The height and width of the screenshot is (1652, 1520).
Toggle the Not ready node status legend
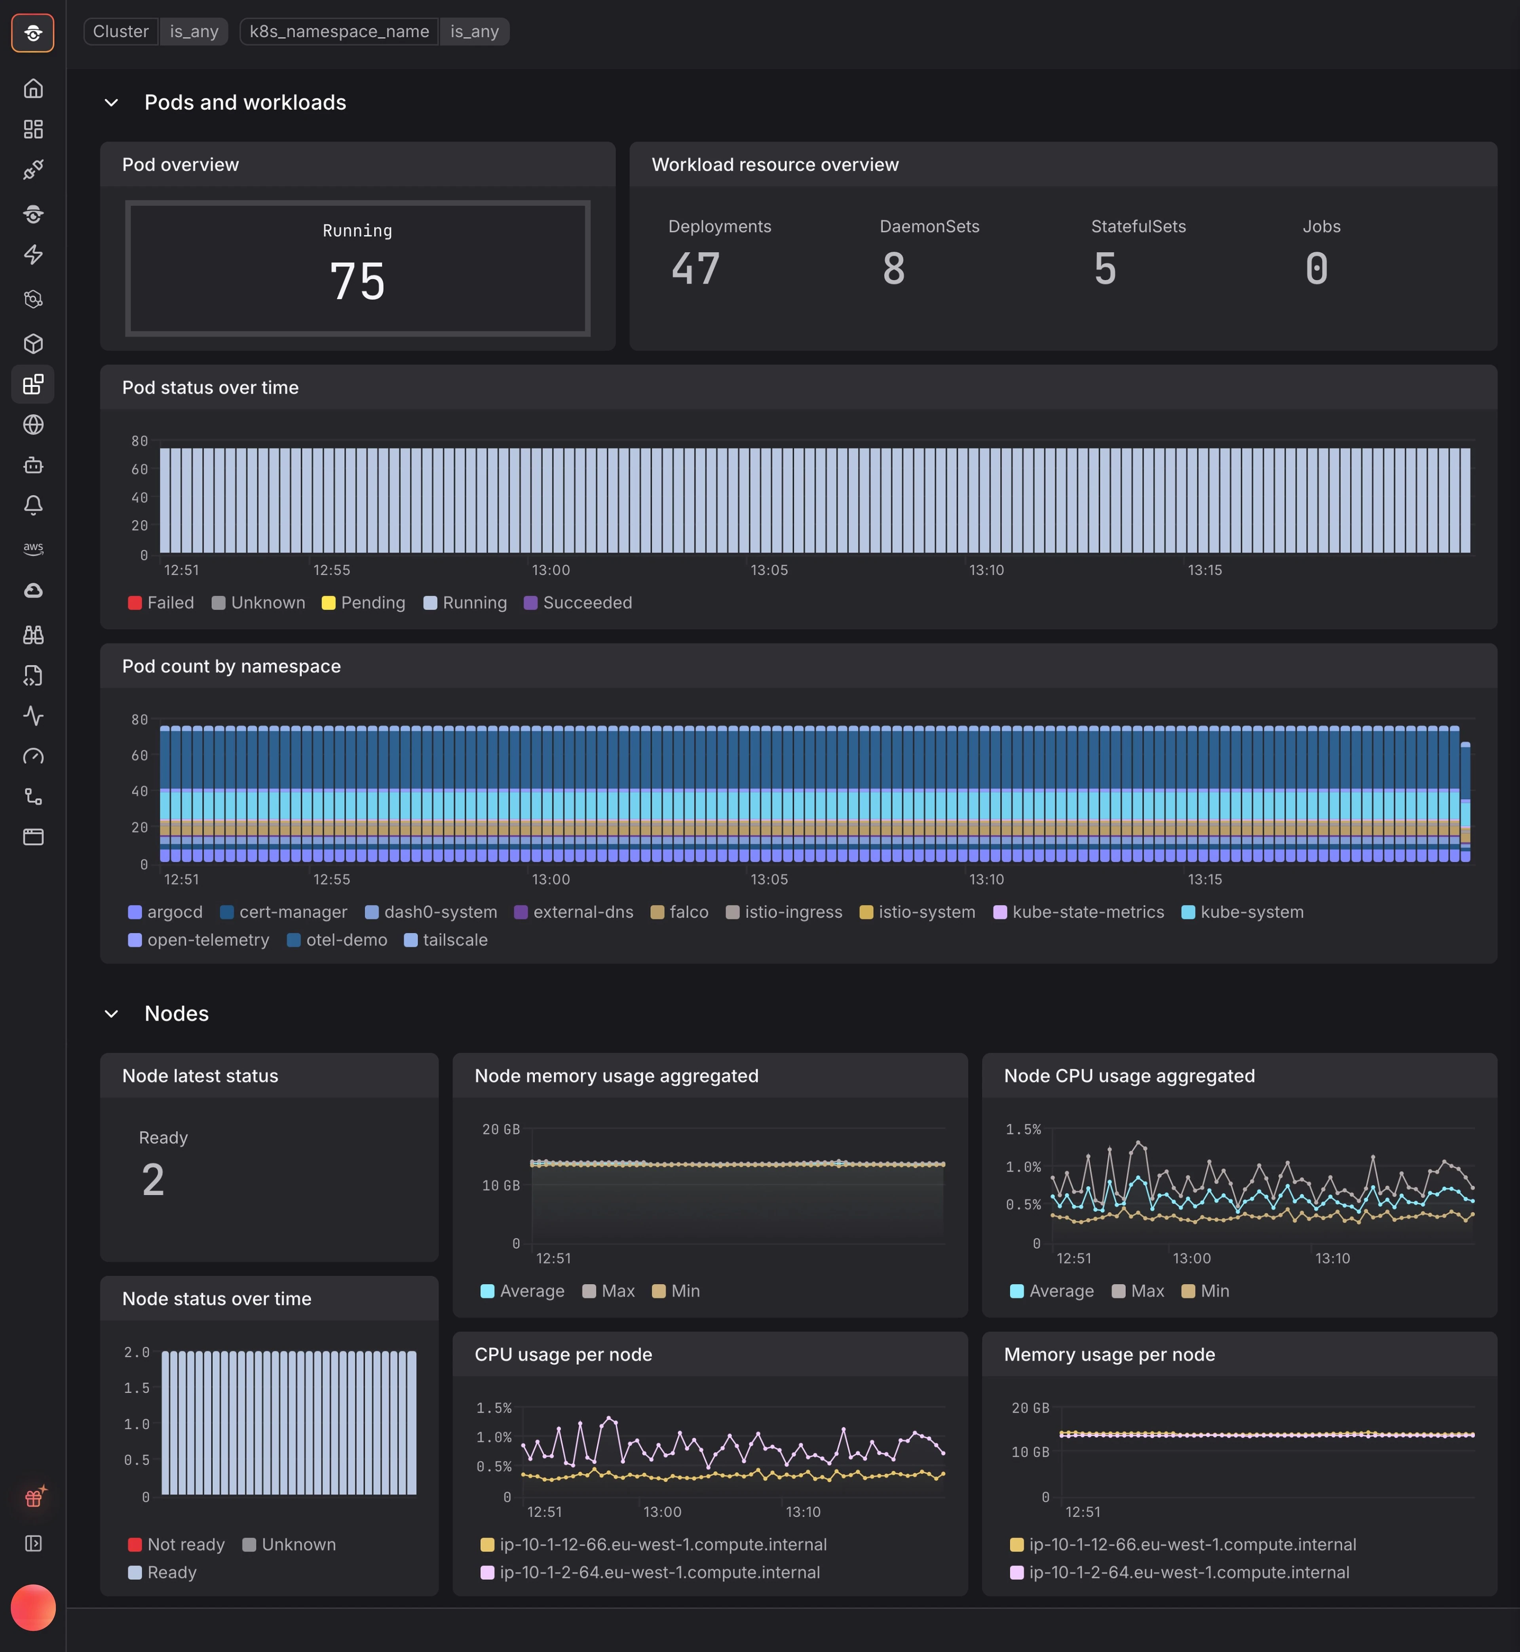(x=177, y=1544)
